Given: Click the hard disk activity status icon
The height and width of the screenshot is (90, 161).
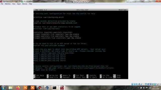Looking at the screenshot, I should pos(132,84).
